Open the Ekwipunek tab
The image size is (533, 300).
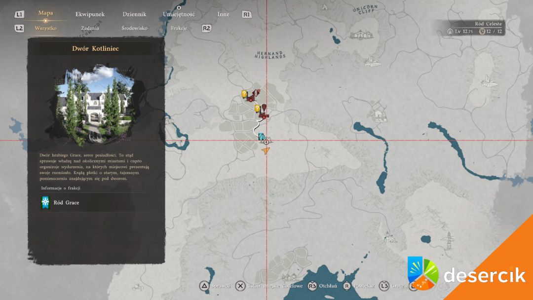pos(90,14)
